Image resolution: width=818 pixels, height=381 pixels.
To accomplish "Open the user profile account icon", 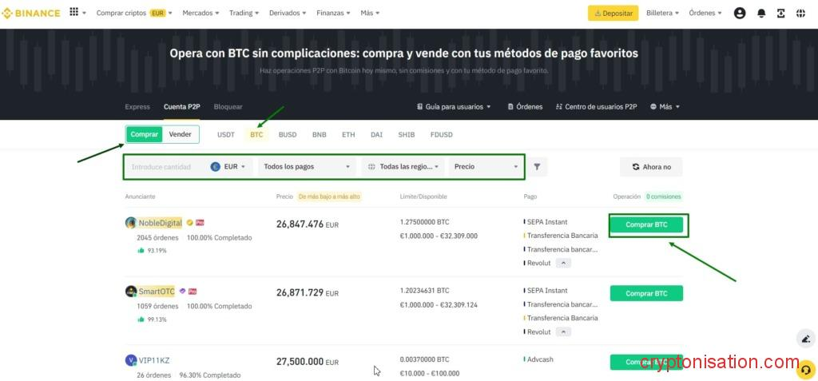I will click(739, 13).
